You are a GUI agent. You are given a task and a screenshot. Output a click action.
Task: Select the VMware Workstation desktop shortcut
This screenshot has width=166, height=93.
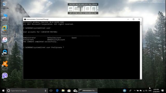coord(5,30)
